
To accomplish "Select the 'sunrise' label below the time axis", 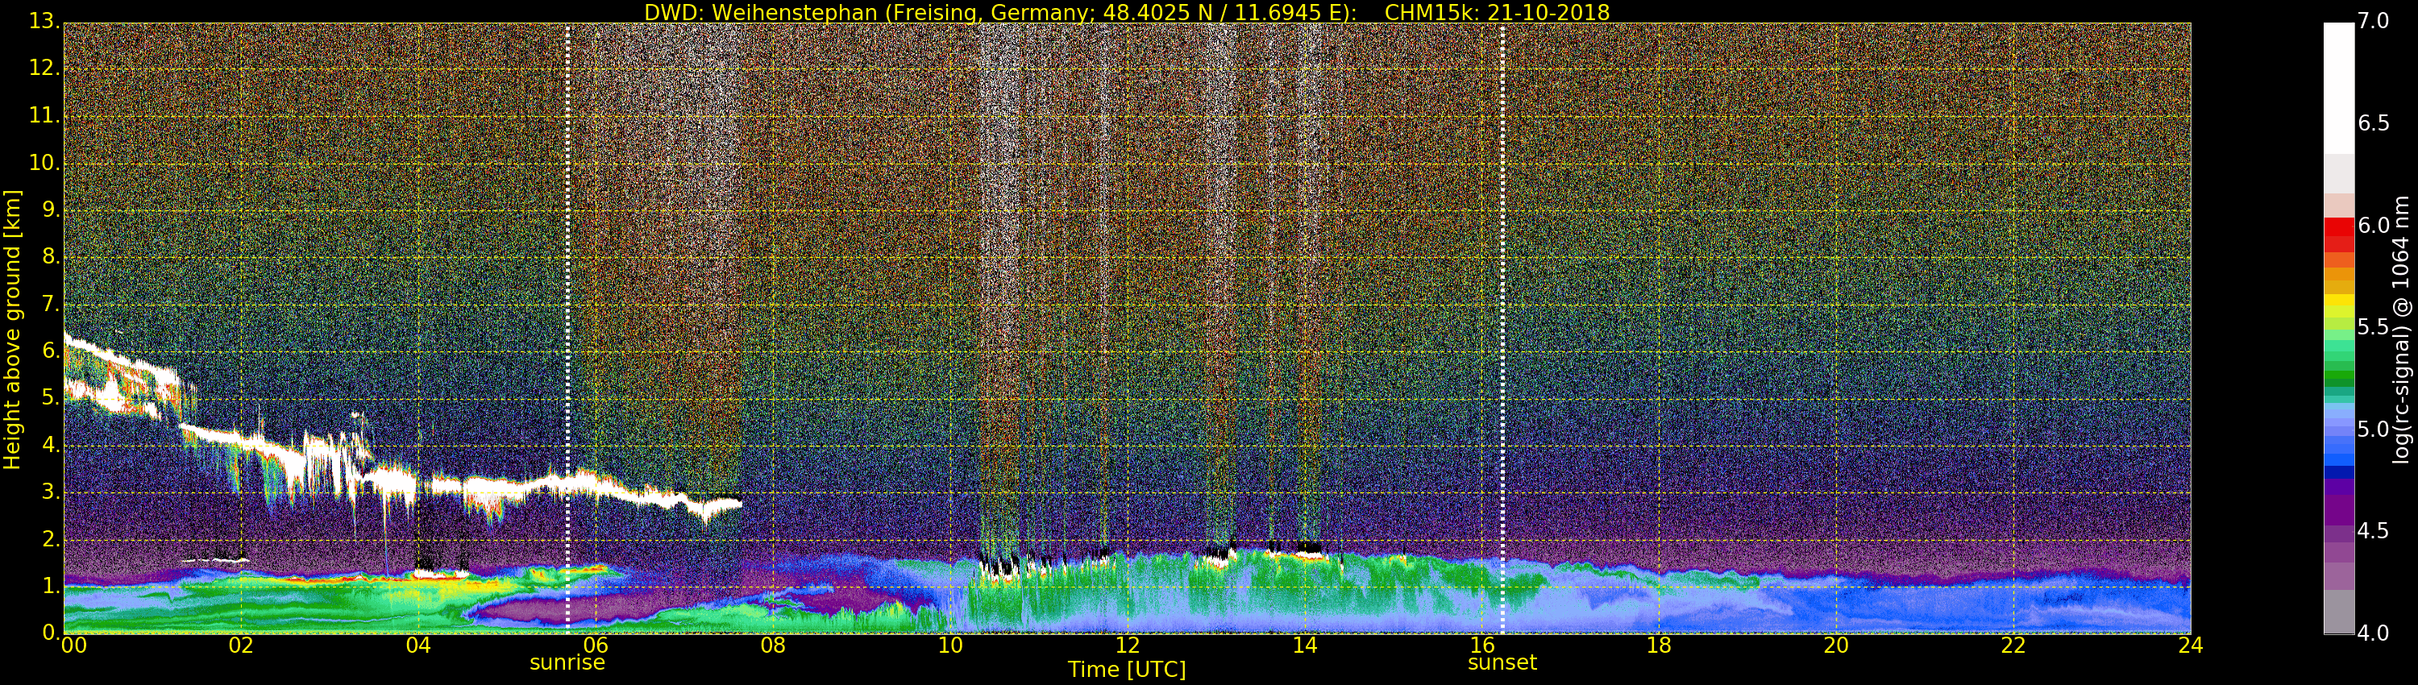I will coord(567,662).
